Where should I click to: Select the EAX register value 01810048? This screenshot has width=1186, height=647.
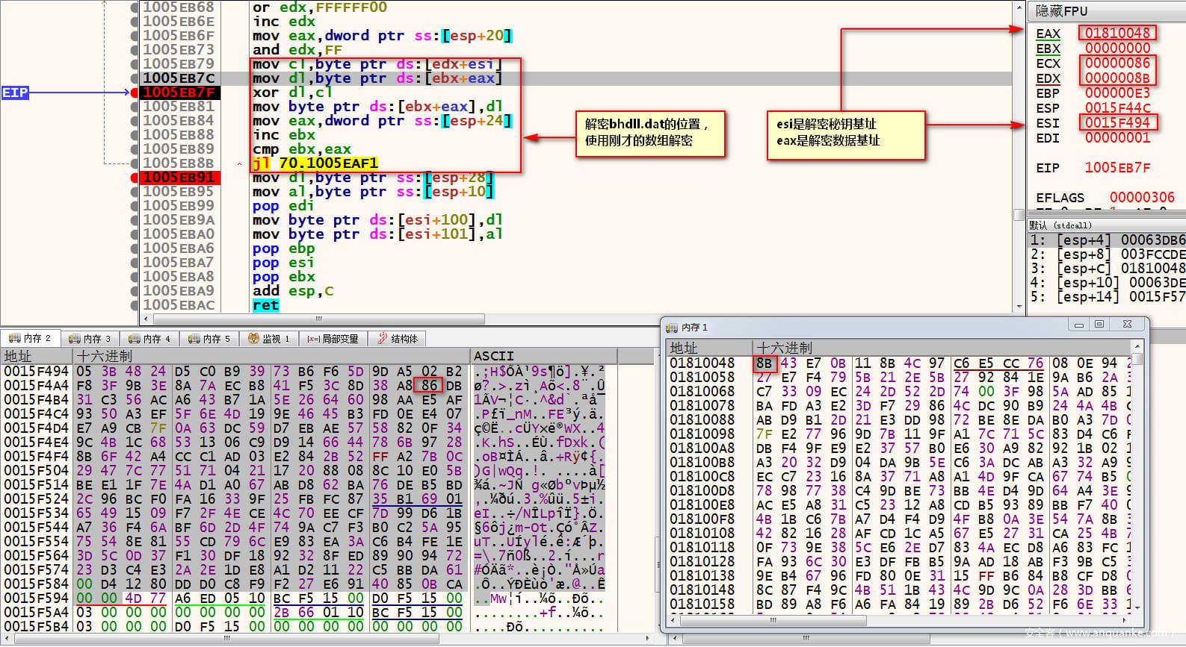1117,33
